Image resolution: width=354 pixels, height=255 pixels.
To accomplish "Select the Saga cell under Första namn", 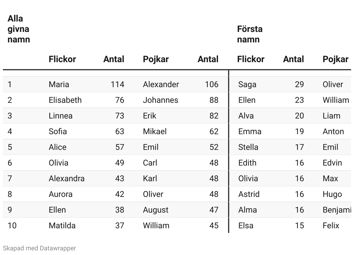I will (x=247, y=85).
